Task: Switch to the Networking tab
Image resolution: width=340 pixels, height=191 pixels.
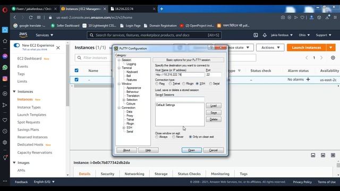Action: (x=134, y=174)
